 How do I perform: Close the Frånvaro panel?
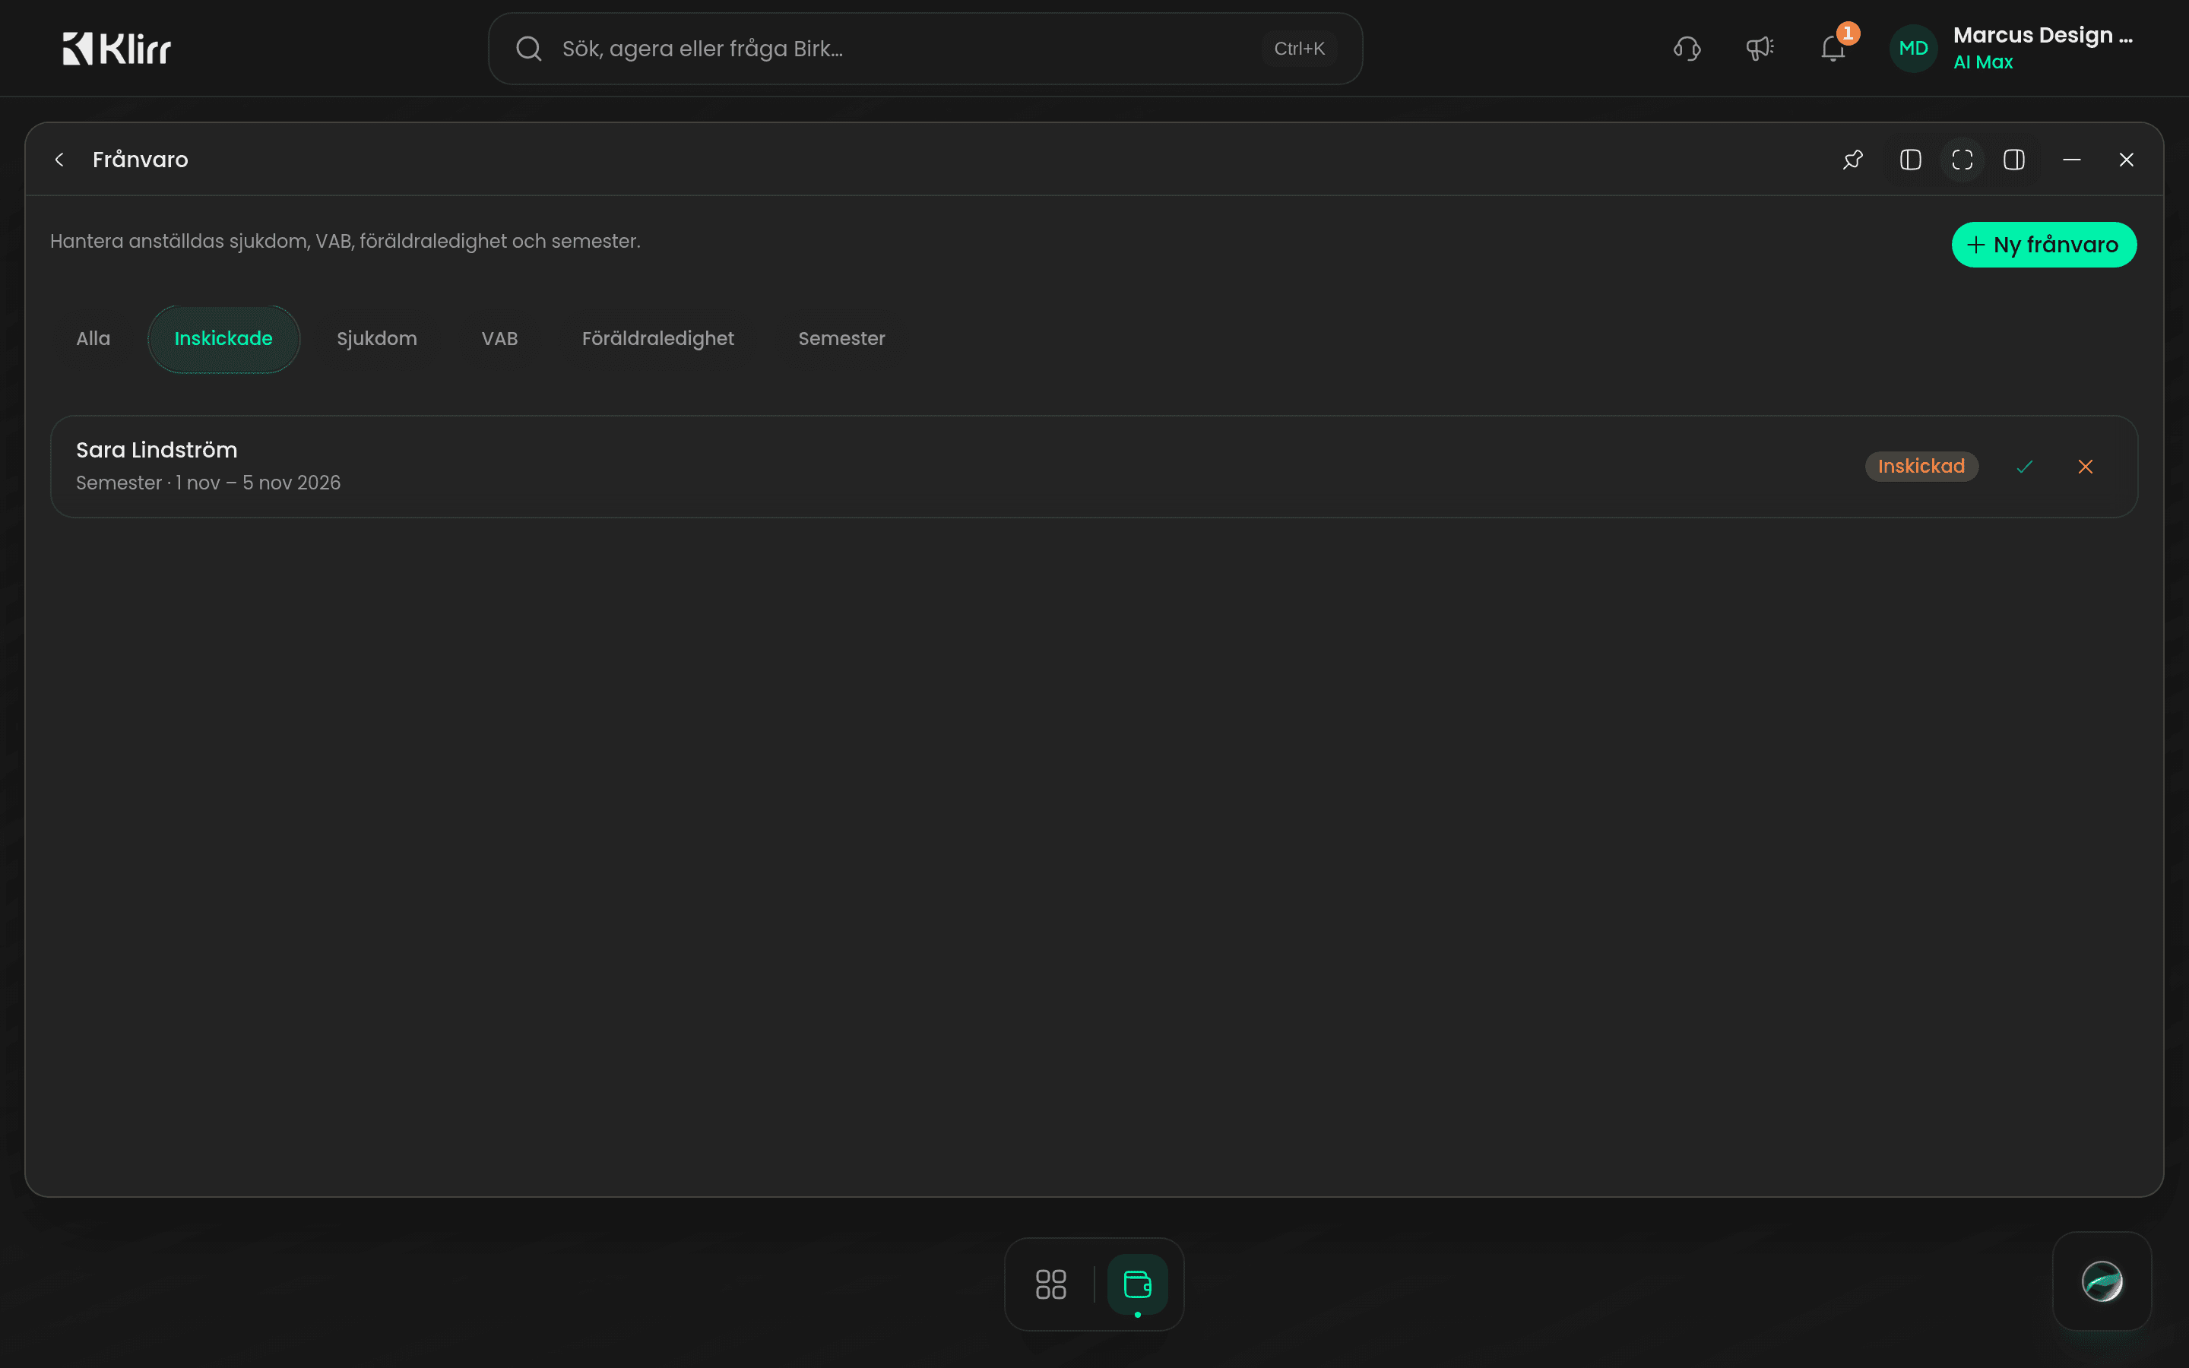2127,160
